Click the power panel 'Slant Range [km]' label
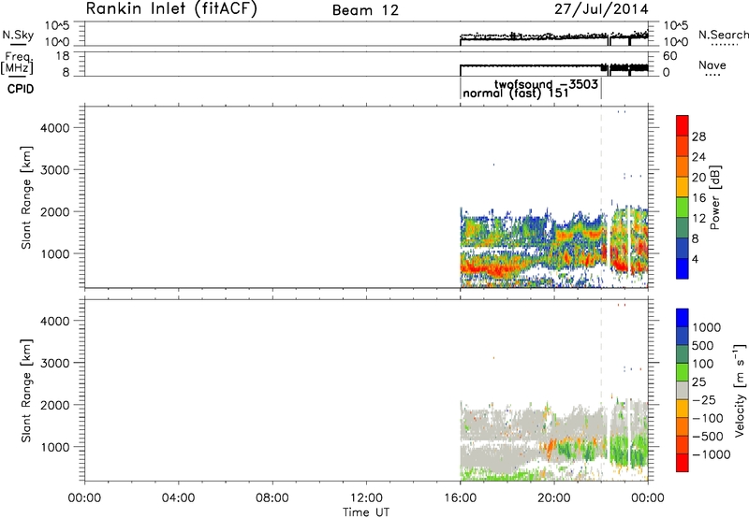 coord(26,197)
